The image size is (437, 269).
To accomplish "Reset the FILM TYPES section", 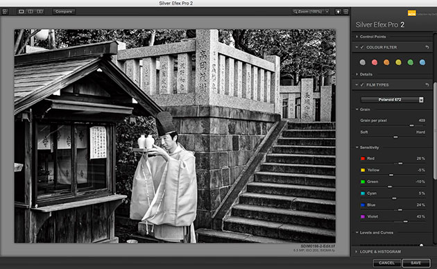I will coord(427,85).
